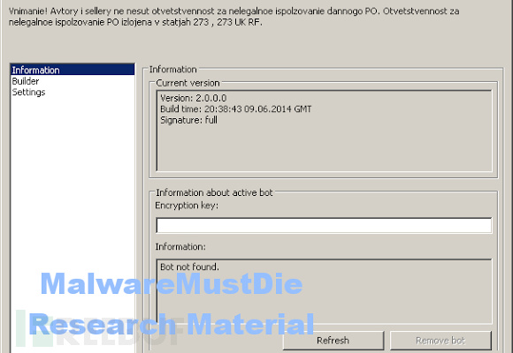This screenshot has height=353, width=513.
Task: Focus the Encryption key input field
Action: coord(324,225)
